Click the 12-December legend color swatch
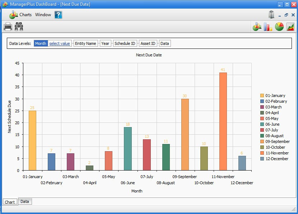Screen dimensions: 298x214 (x=262, y=159)
